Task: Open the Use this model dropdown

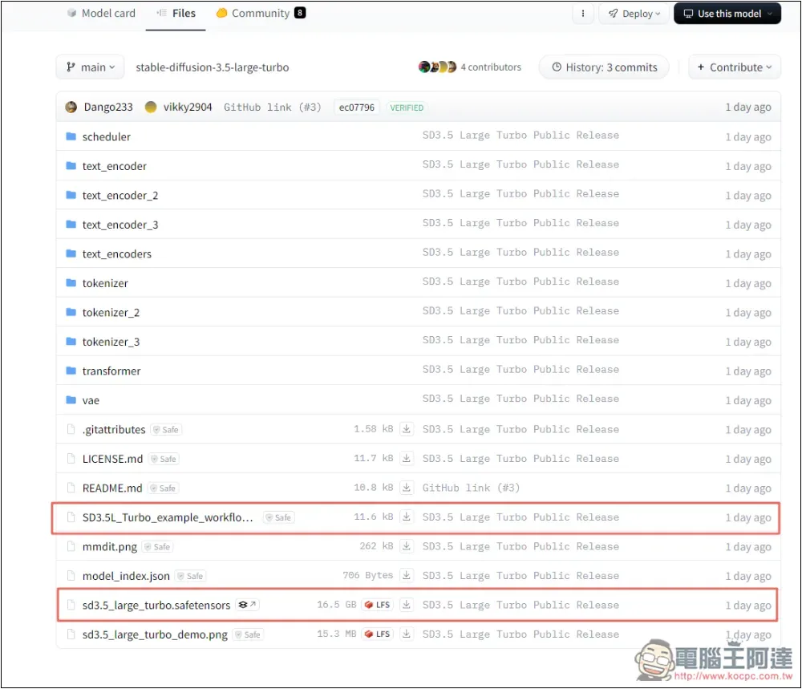Action: click(727, 14)
